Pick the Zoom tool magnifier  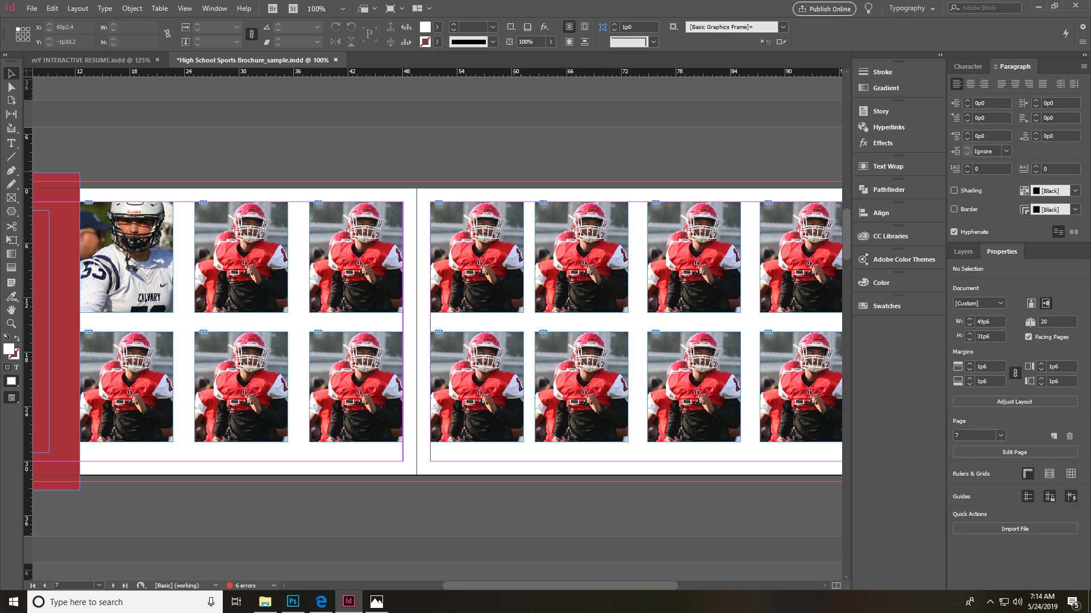coord(11,324)
